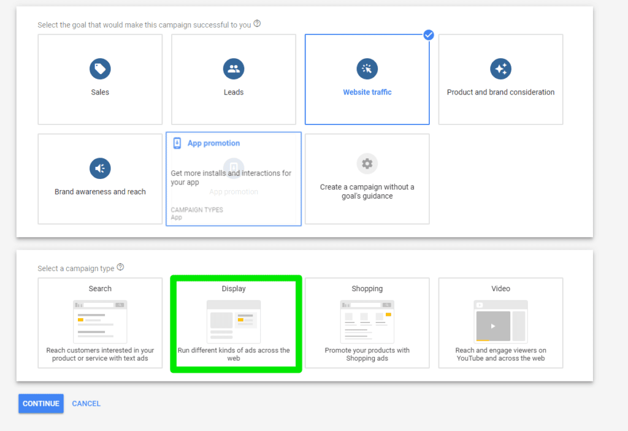Select the Product and brand consideration sparkle icon
Screen dimensions: 628x431
click(x=500, y=68)
